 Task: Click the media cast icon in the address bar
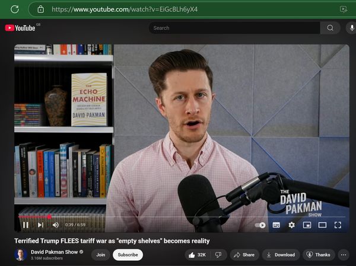click(x=344, y=9)
